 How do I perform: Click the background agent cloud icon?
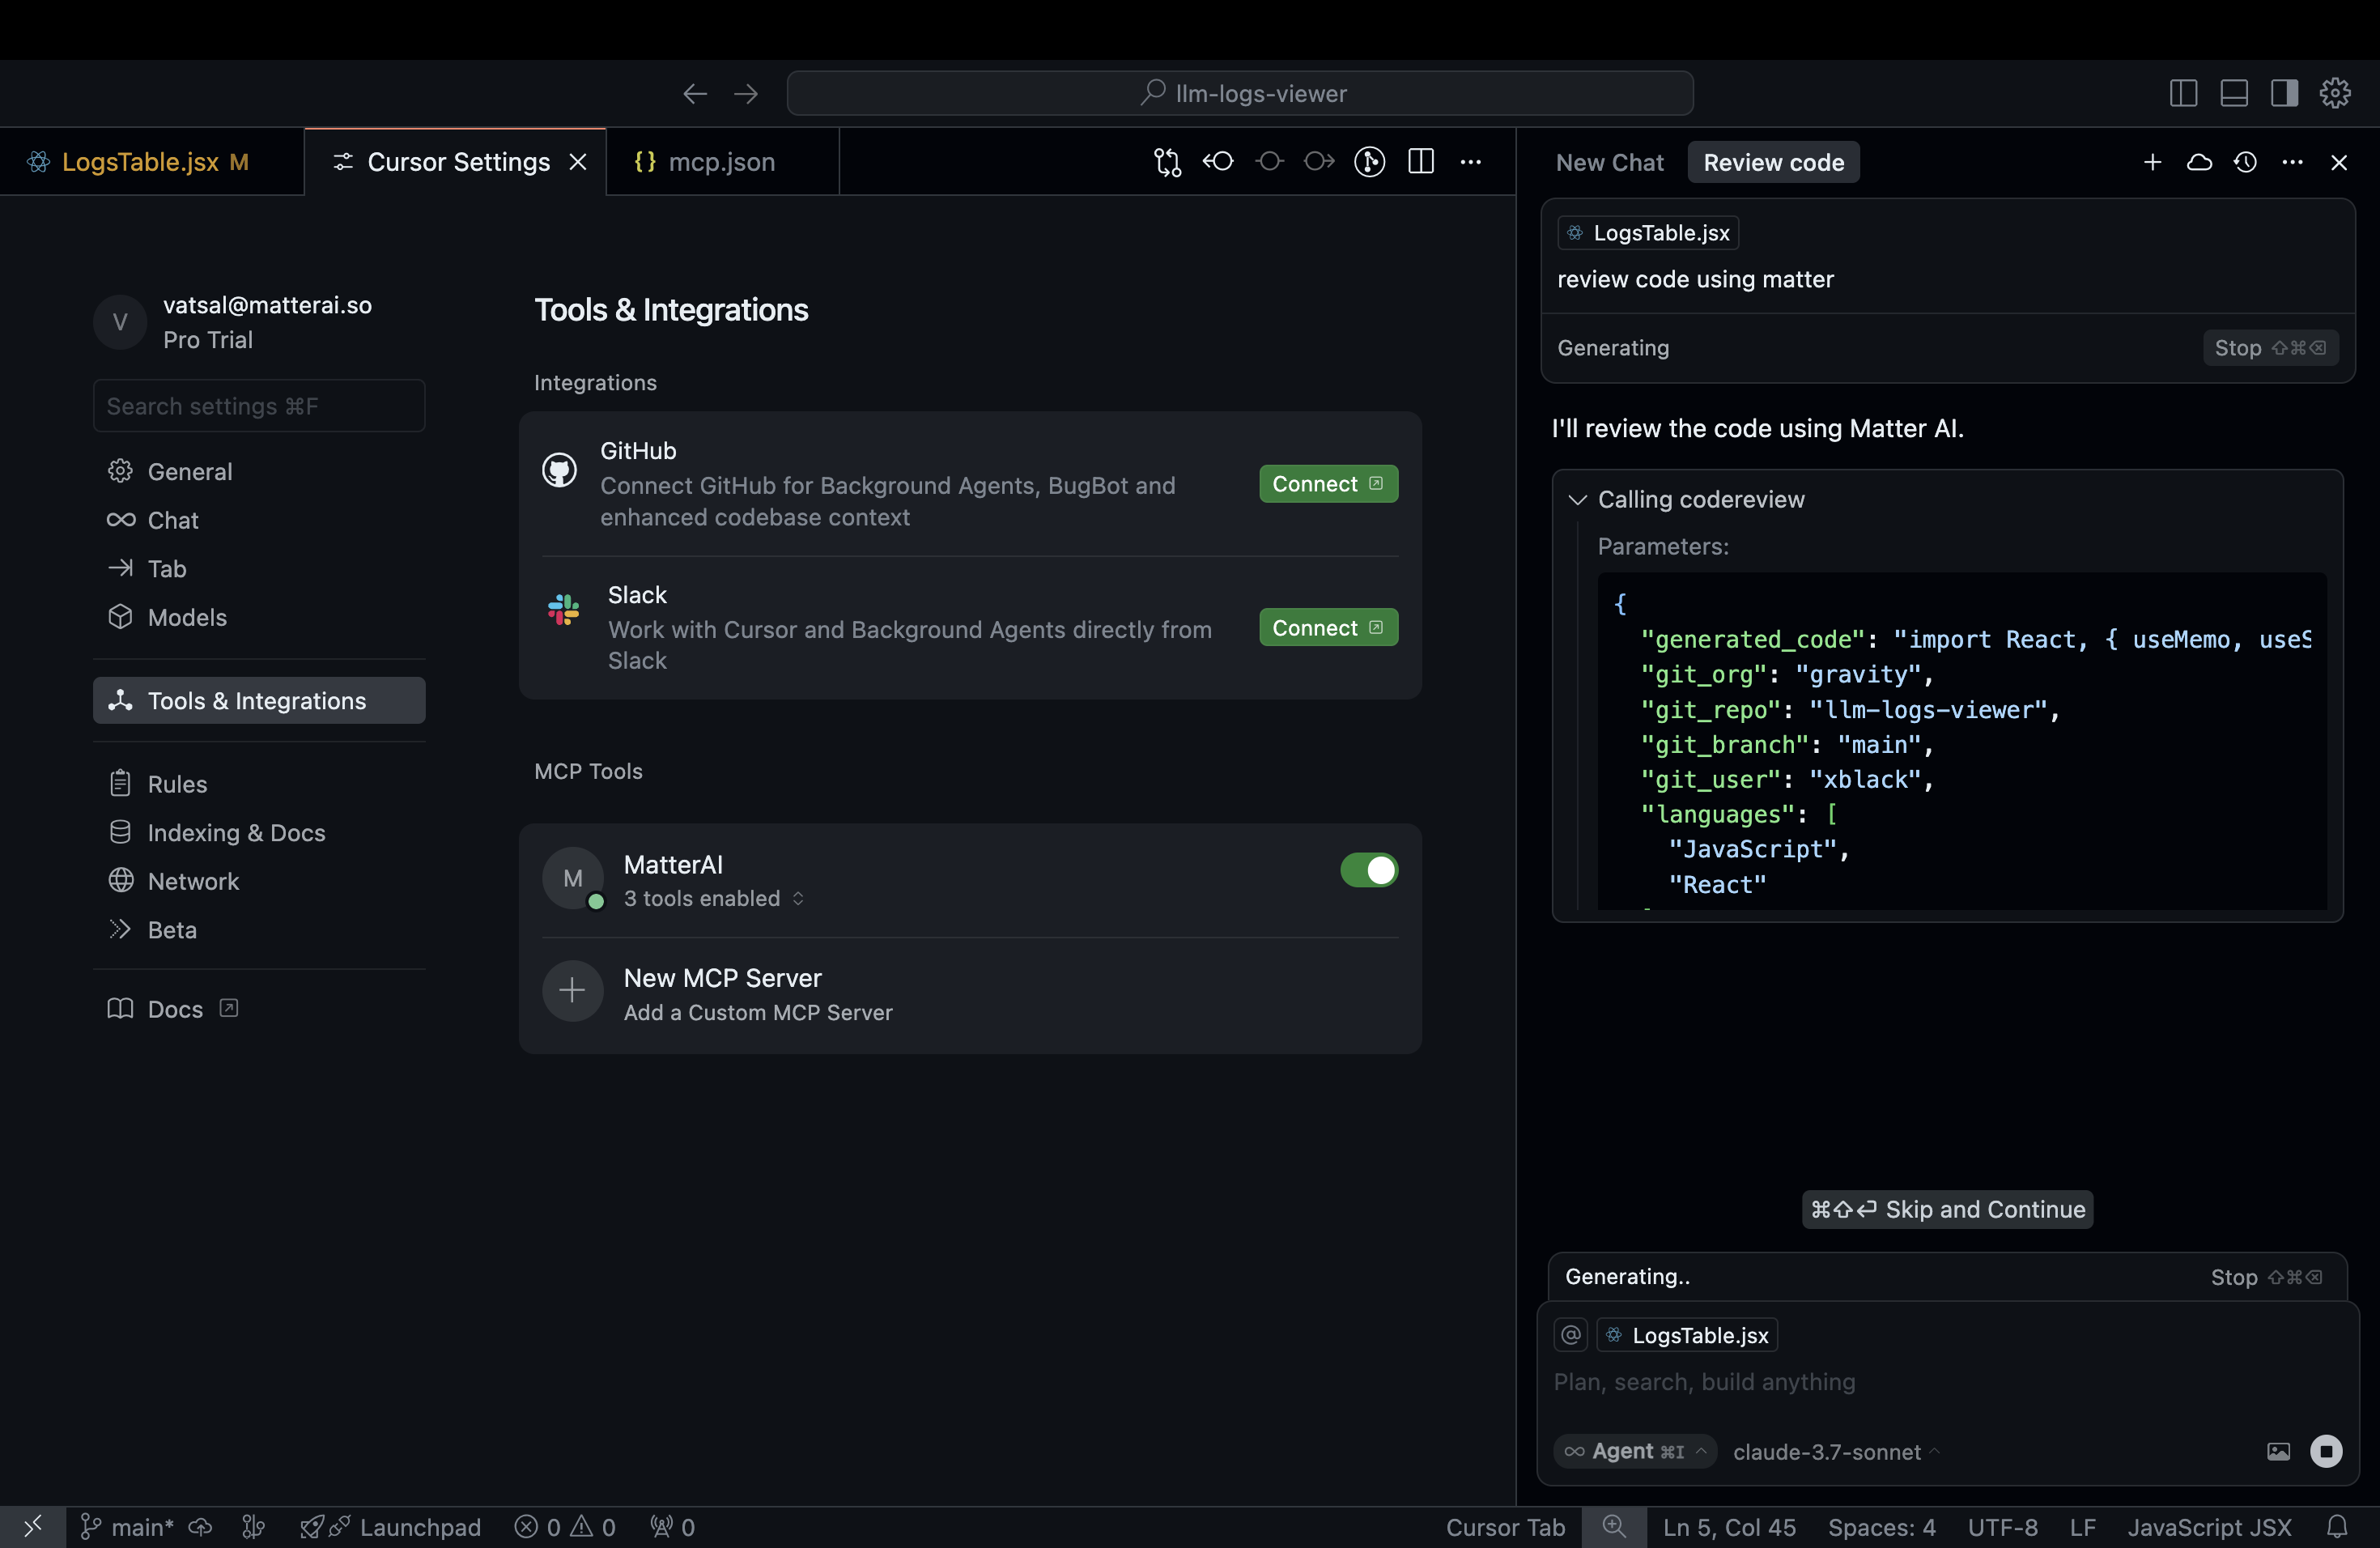pyautogui.click(x=2199, y=162)
